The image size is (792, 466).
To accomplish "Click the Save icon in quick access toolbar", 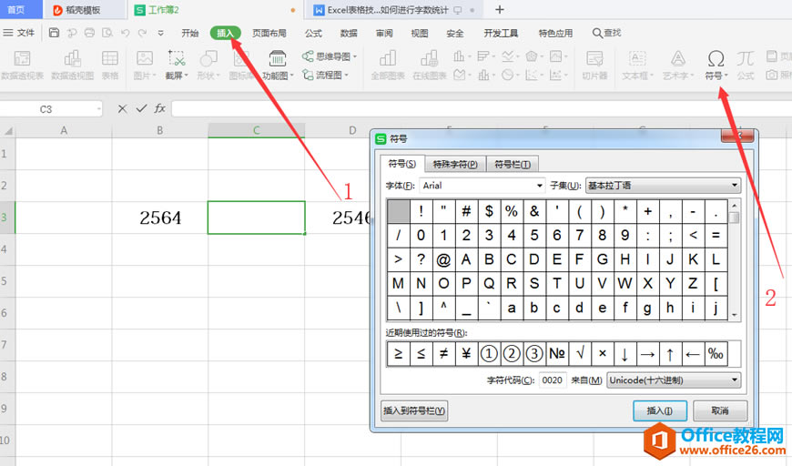I will pos(54,33).
